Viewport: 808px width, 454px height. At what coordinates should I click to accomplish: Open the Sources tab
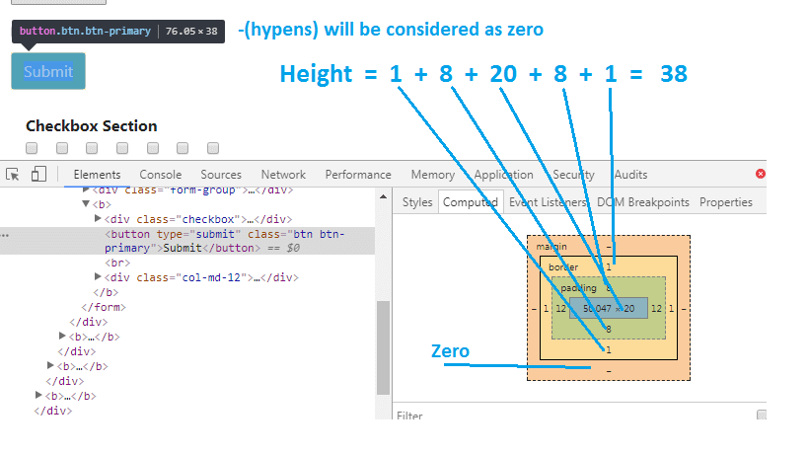click(x=221, y=175)
